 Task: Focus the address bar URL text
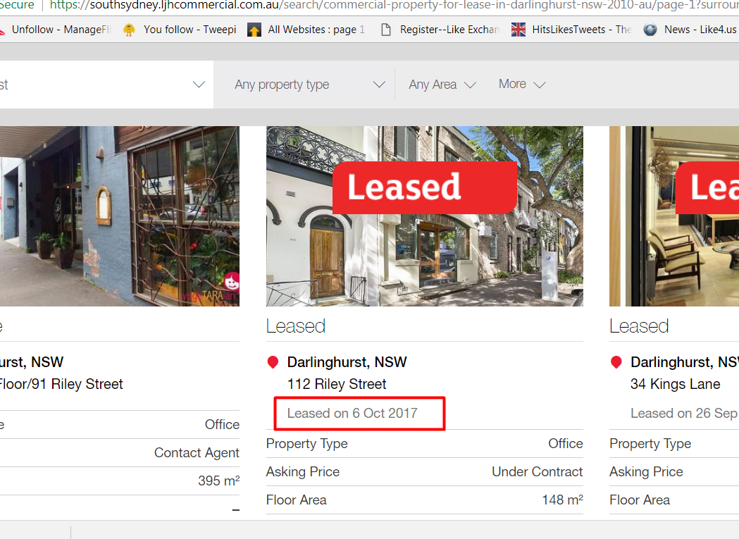(394, 5)
